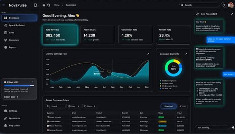Click Brooklyn Simmons customer row
The height and width of the screenshot is (134, 235).
[x=117, y=130]
